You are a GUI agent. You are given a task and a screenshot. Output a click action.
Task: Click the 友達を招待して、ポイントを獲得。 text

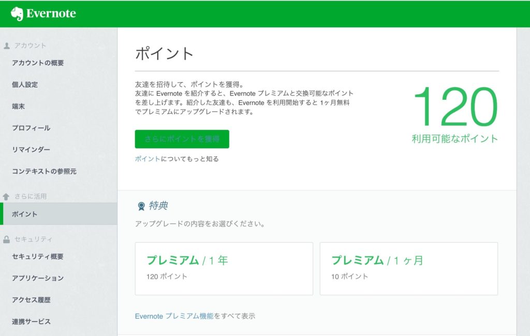point(189,84)
